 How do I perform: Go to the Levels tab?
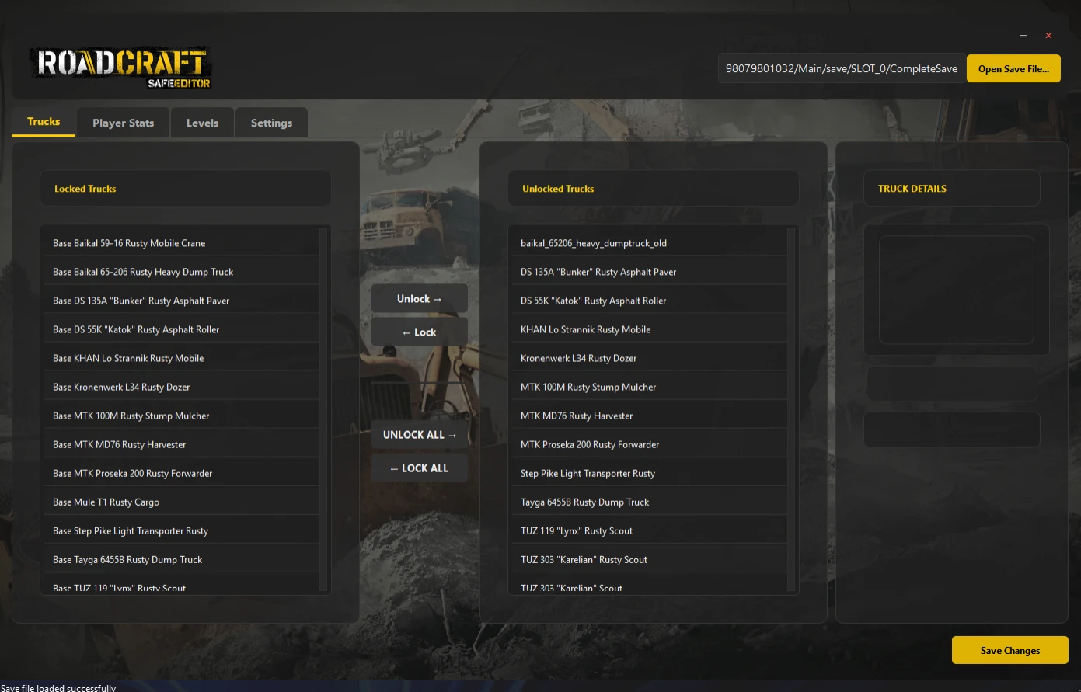click(202, 123)
